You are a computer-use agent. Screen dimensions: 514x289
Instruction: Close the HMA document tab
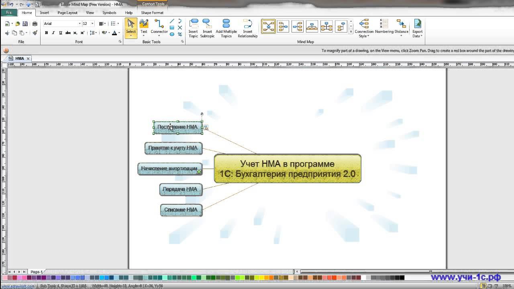click(x=28, y=59)
